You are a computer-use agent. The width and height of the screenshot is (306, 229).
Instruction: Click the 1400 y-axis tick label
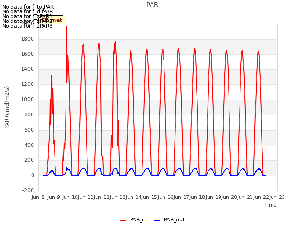click(28, 69)
